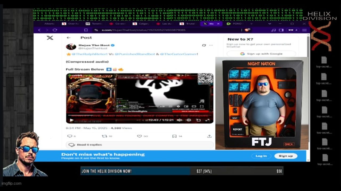The image size is (341, 191).
Task: Expand the Read 6 replies section
Action: click(89, 145)
